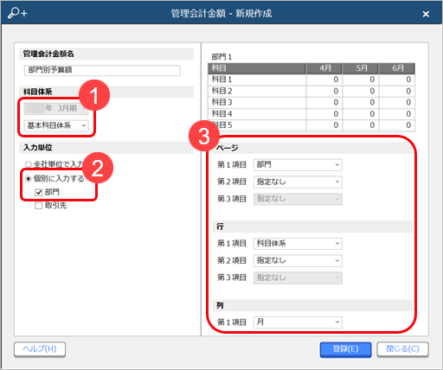Expand the ページ 第2項目 指定なし dropdown

[x=298, y=182]
